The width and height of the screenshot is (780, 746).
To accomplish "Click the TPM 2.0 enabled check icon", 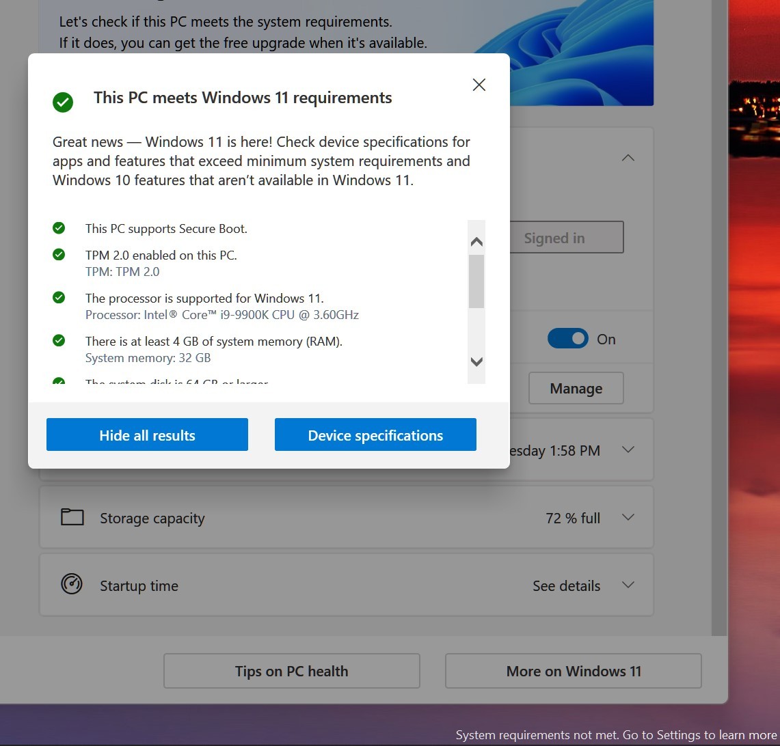I will tap(59, 254).
